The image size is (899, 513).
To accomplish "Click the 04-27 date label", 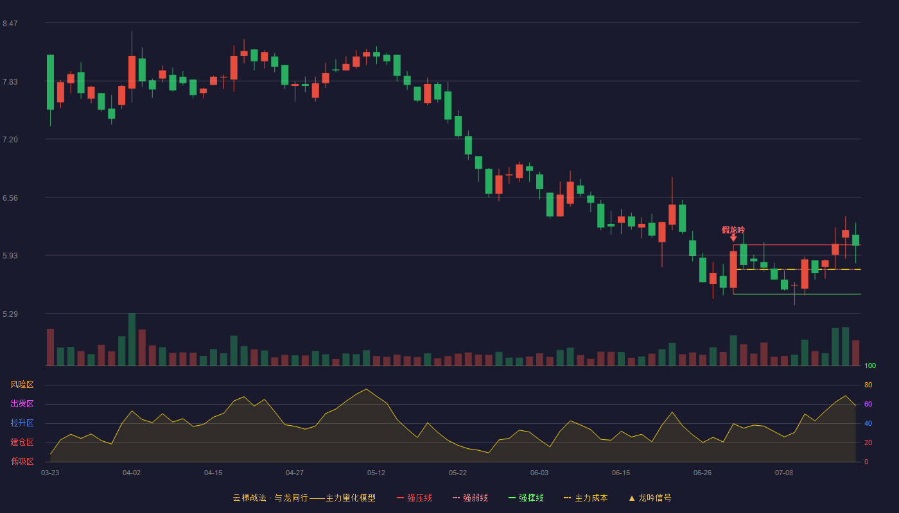I will click(295, 473).
